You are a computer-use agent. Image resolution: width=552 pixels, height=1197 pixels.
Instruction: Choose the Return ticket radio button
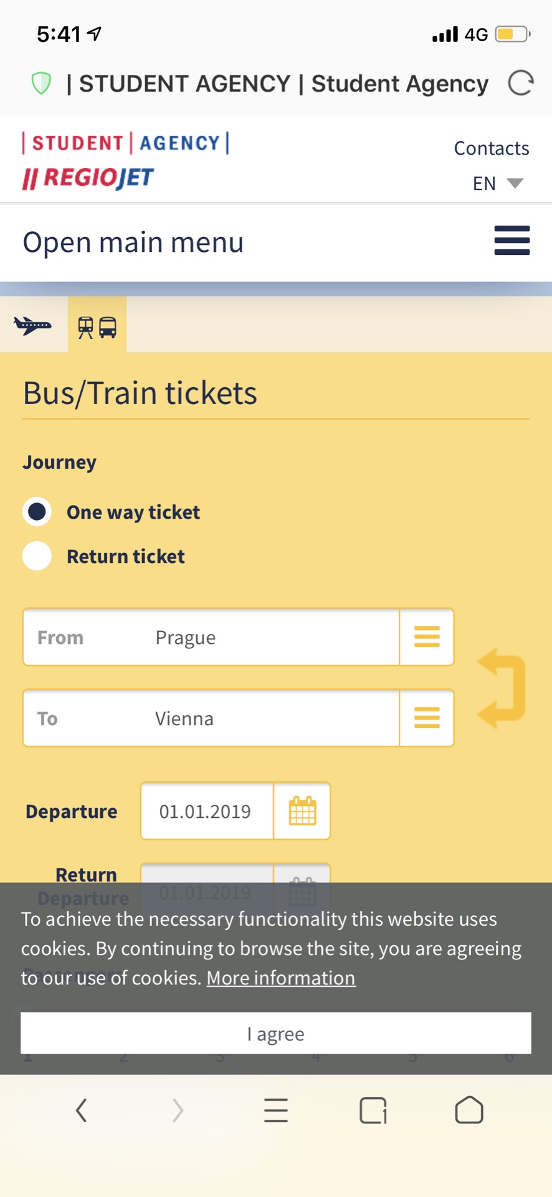(37, 556)
